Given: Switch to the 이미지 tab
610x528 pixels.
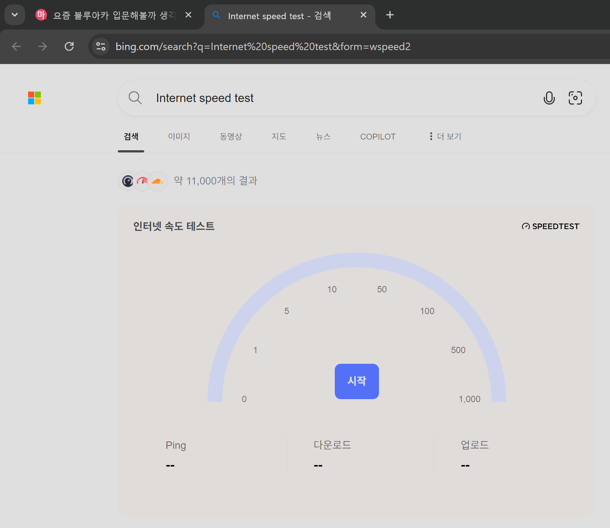Looking at the screenshot, I should tap(179, 137).
